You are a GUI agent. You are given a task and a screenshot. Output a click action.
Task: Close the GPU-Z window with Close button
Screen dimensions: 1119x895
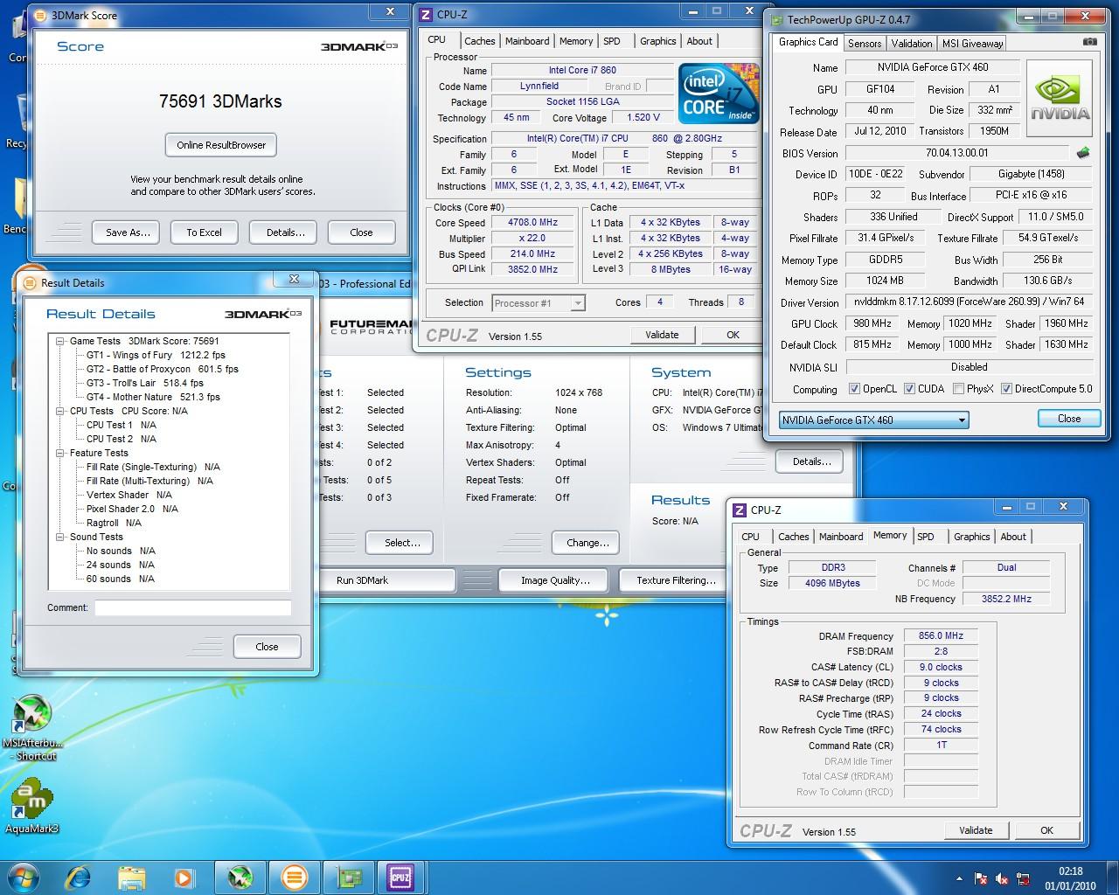pos(1069,419)
